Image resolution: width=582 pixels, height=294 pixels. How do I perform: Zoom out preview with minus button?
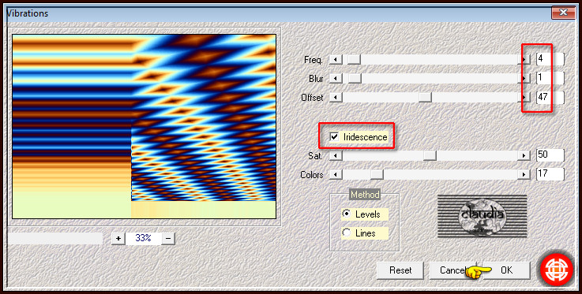pos(167,239)
